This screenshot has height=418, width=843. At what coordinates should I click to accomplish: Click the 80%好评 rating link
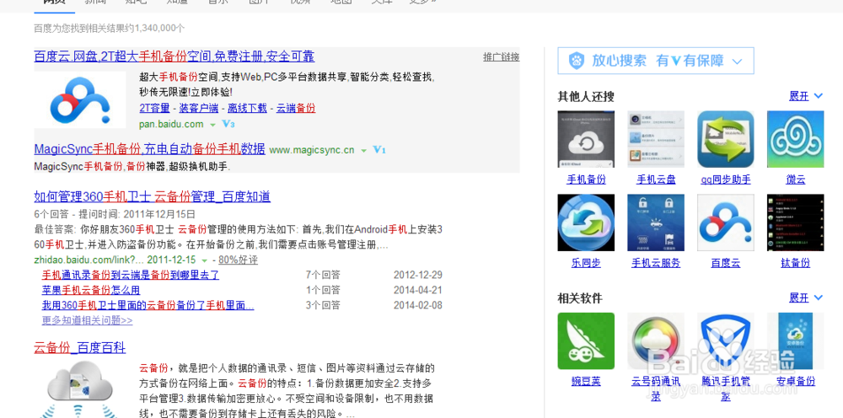[239, 260]
